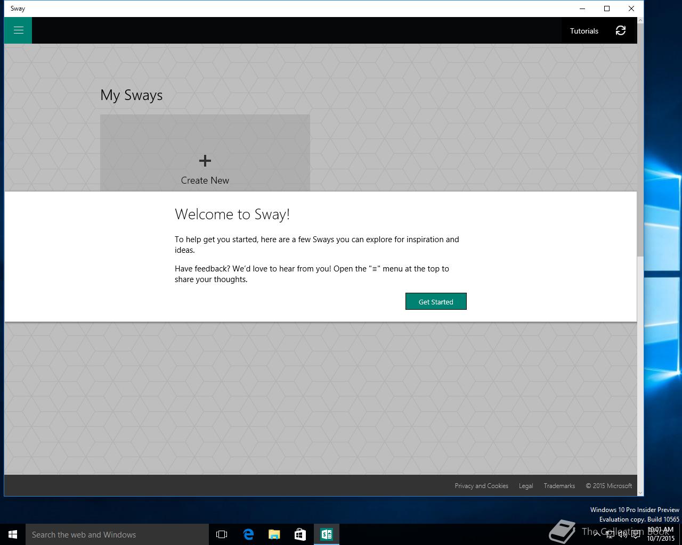This screenshot has height=545, width=682.
Task: Close the Sway window
Action: point(631,9)
